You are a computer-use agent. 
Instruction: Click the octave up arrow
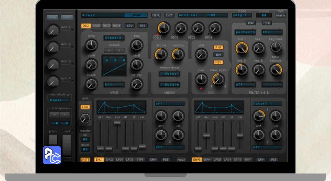tap(119, 51)
